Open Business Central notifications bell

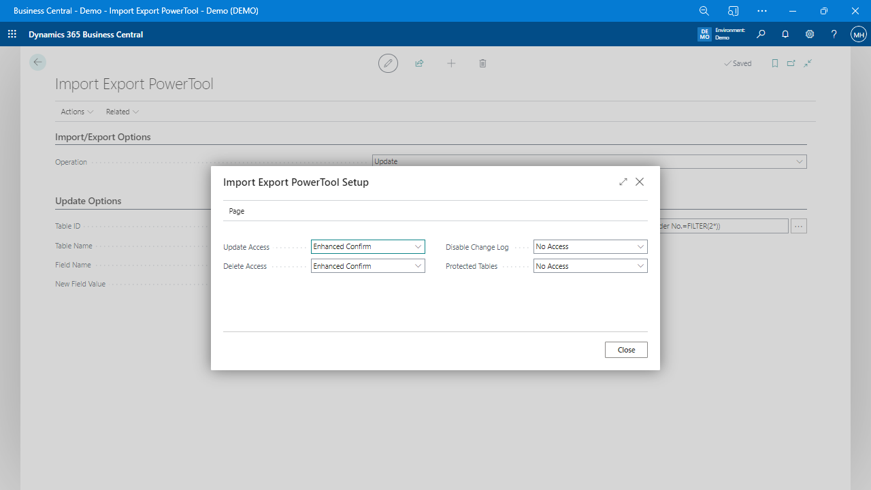click(x=785, y=34)
